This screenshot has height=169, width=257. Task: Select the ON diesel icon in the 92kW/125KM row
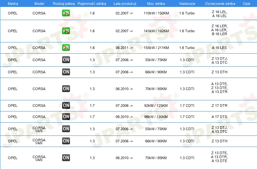point(66,106)
